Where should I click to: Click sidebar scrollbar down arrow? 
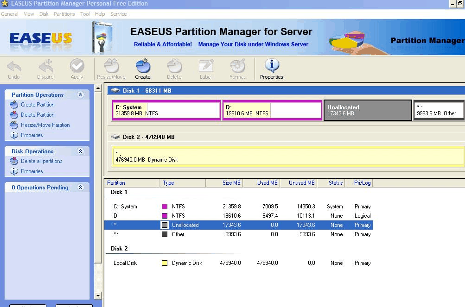[98, 296]
